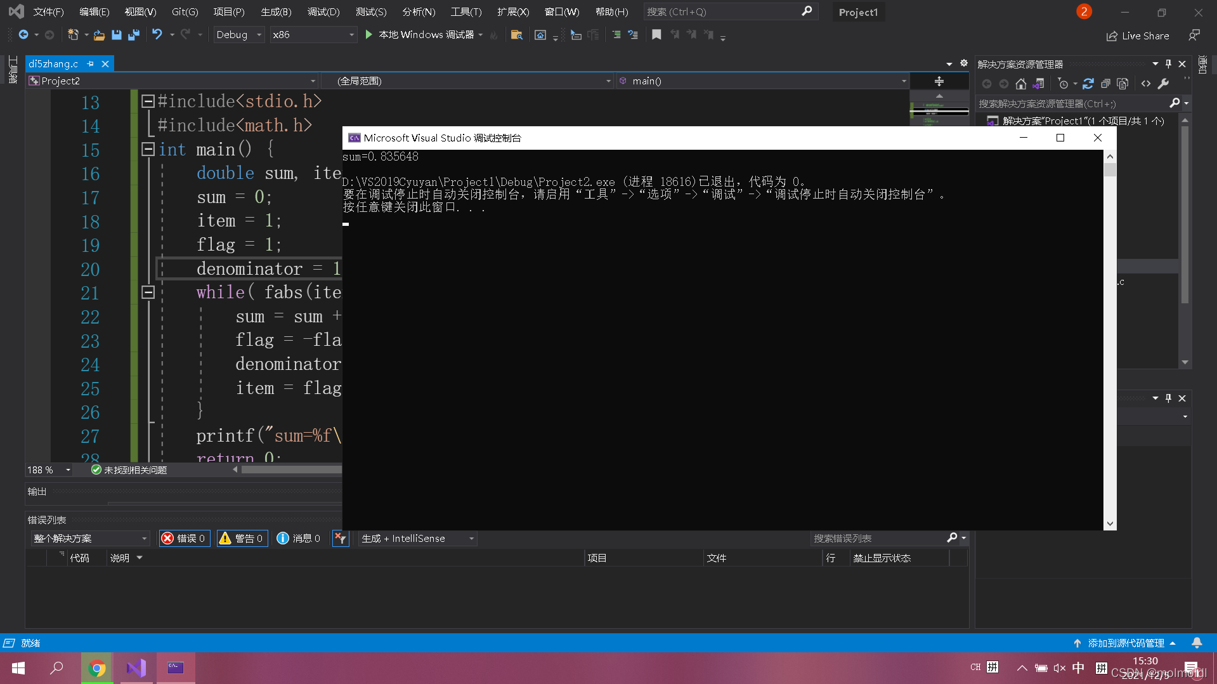Open Chrome from the Windows taskbar
The height and width of the screenshot is (684, 1217).
(97, 668)
